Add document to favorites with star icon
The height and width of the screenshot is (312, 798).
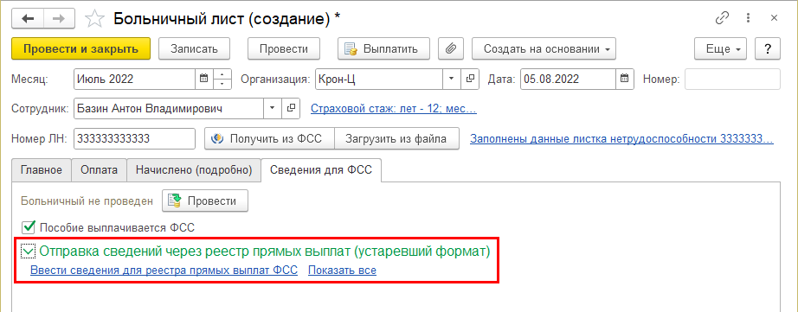pyautogui.click(x=93, y=19)
